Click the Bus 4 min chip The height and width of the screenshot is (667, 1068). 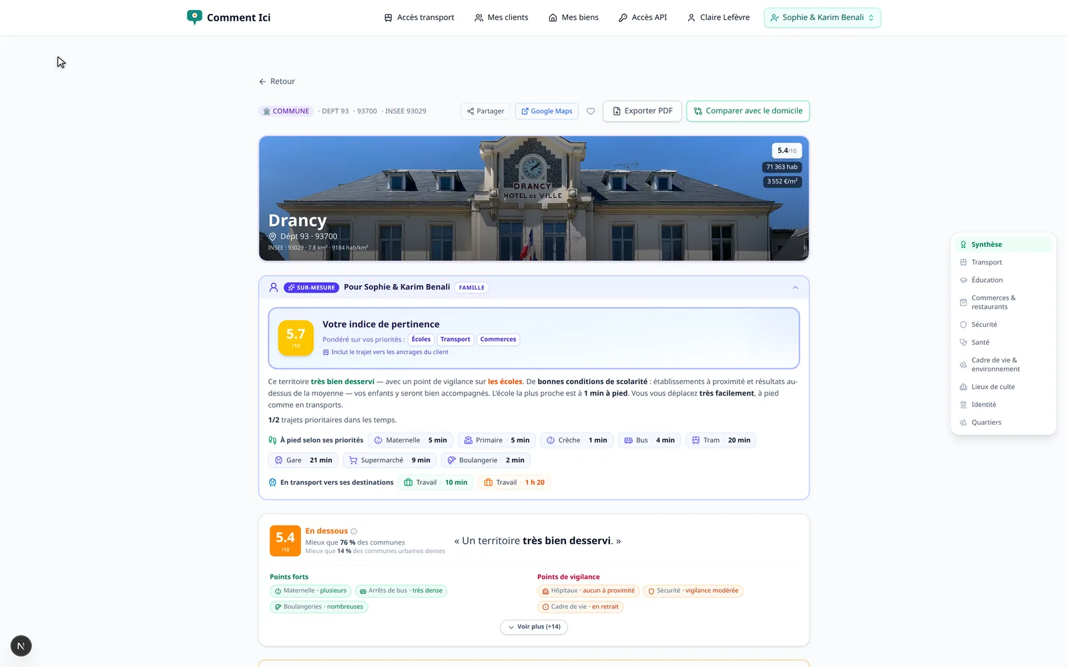(x=649, y=440)
